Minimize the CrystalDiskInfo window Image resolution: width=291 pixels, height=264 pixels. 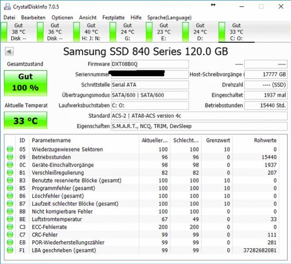click(242, 7)
